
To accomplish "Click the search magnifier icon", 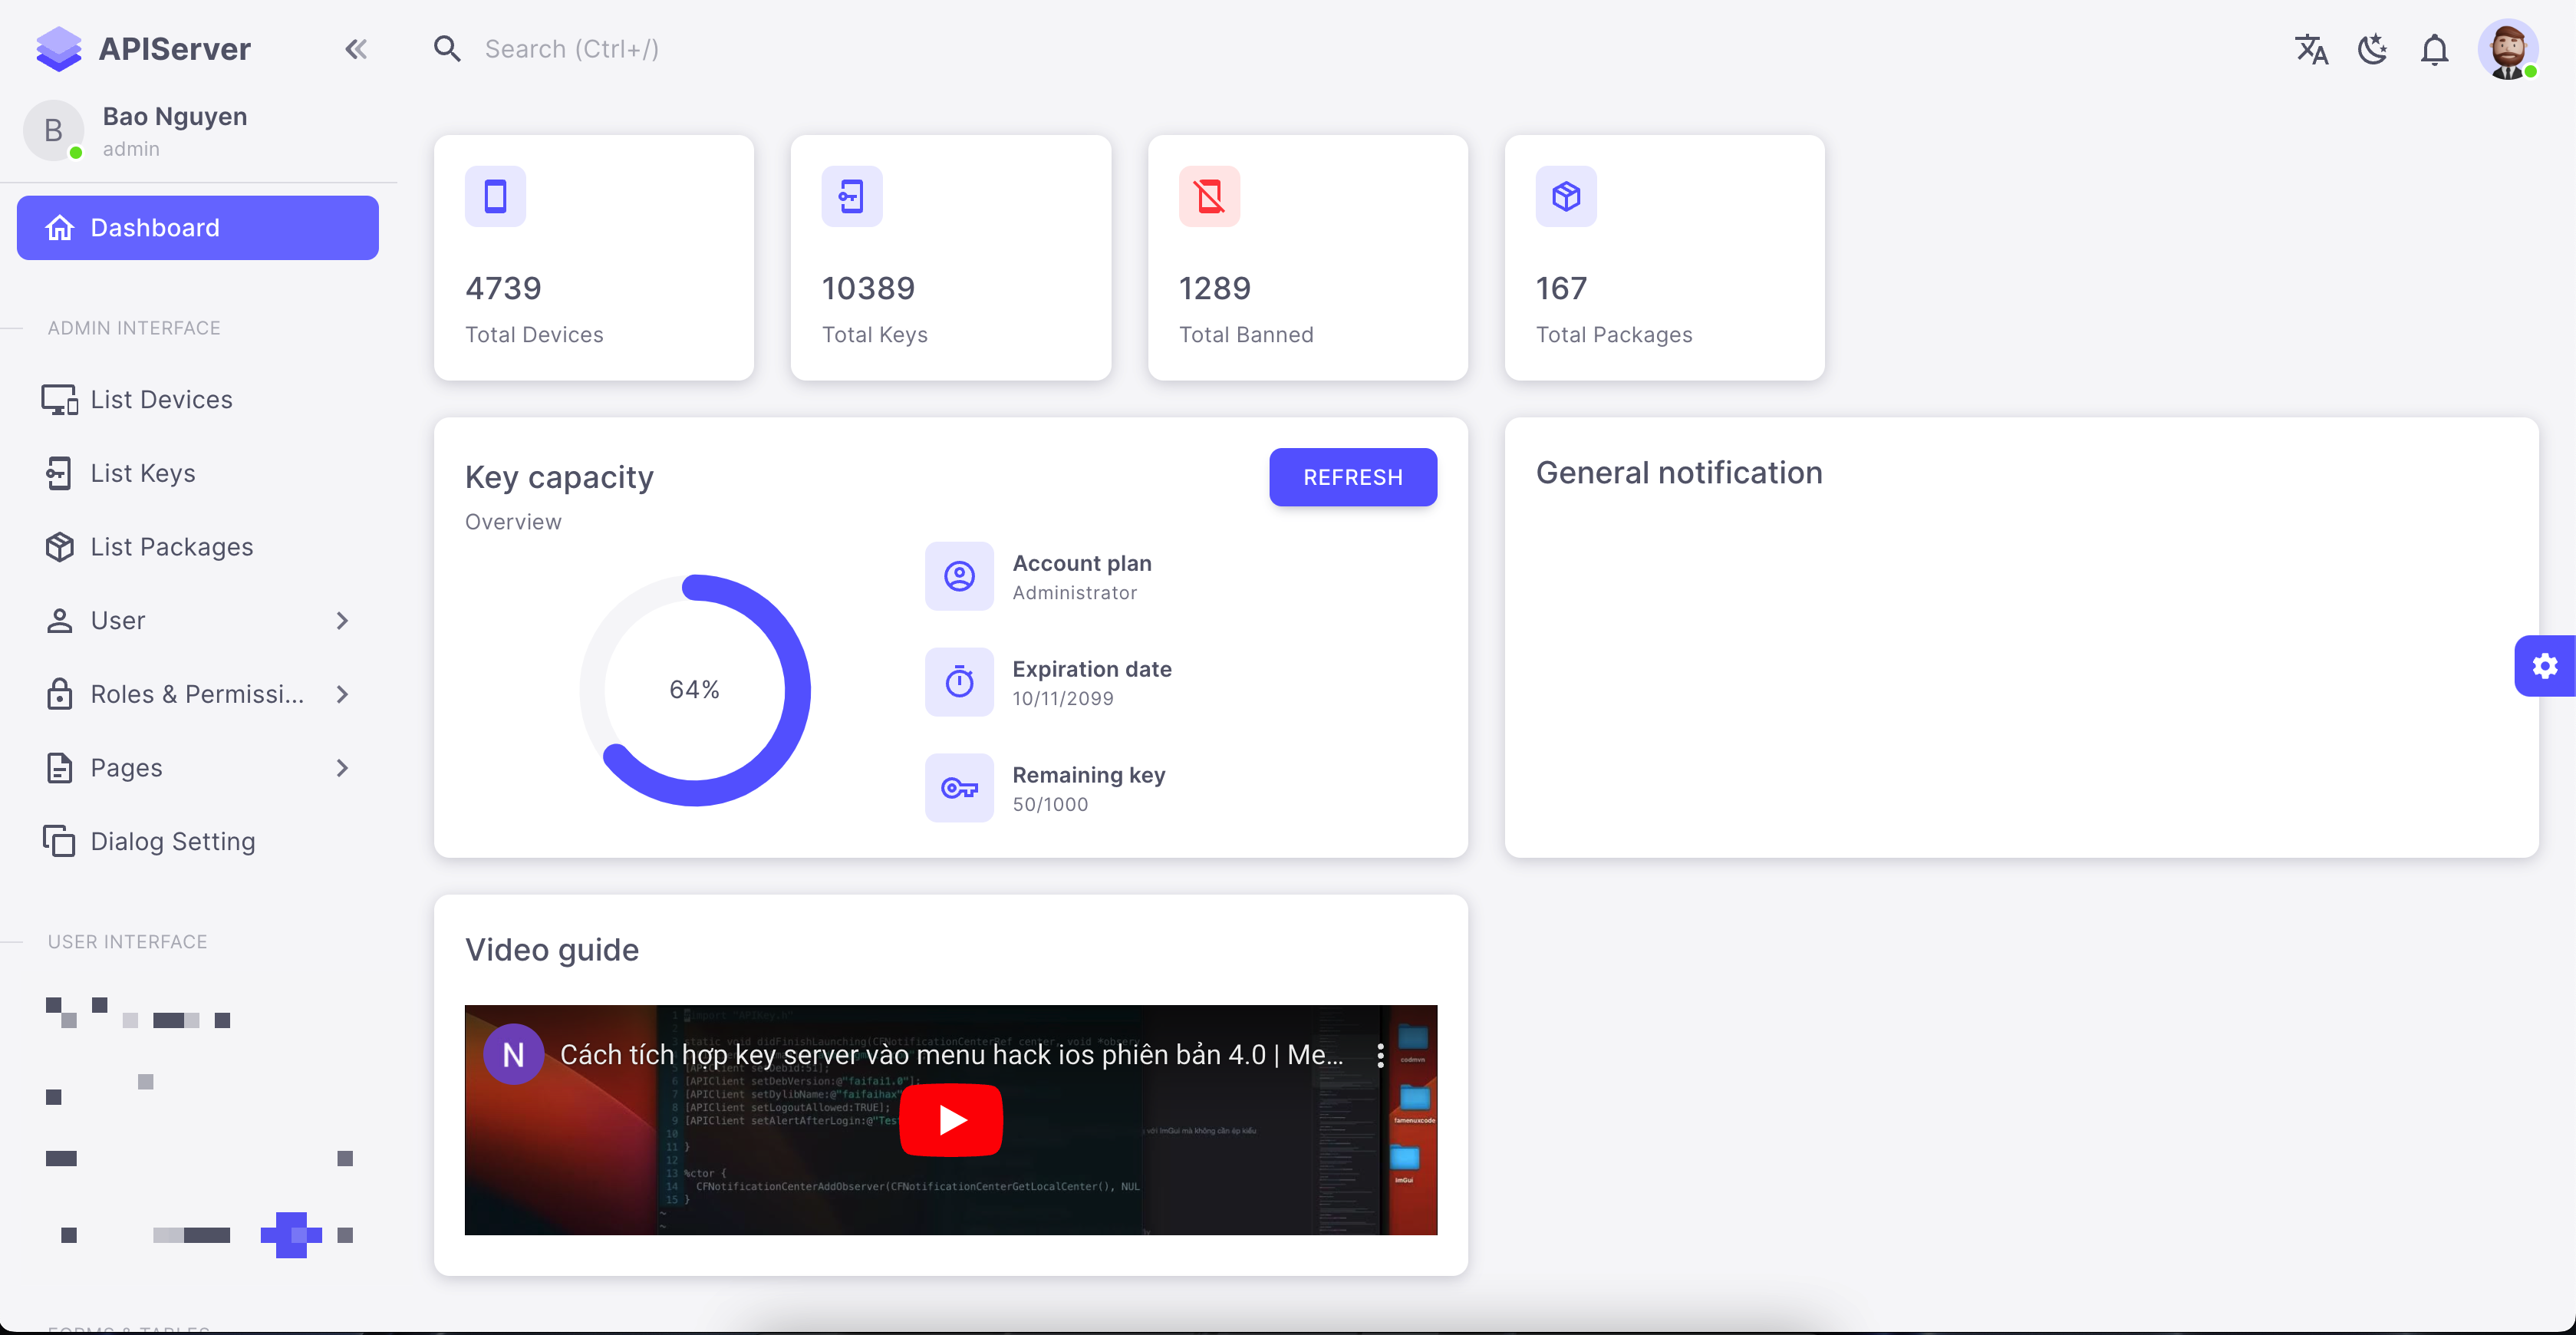I will tap(447, 49).
